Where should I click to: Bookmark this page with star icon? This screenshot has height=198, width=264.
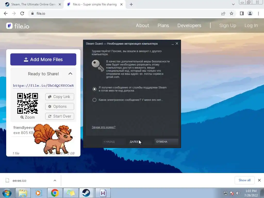232,13
